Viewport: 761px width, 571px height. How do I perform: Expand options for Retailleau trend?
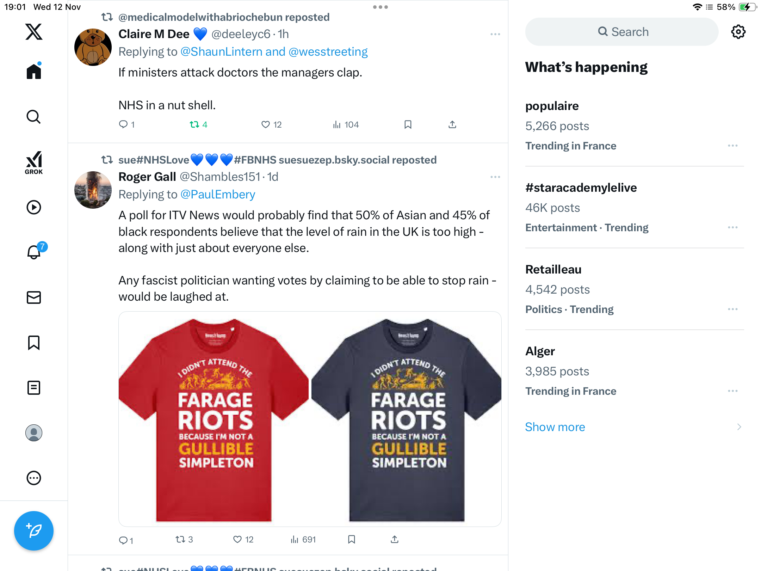click(732, 309)
